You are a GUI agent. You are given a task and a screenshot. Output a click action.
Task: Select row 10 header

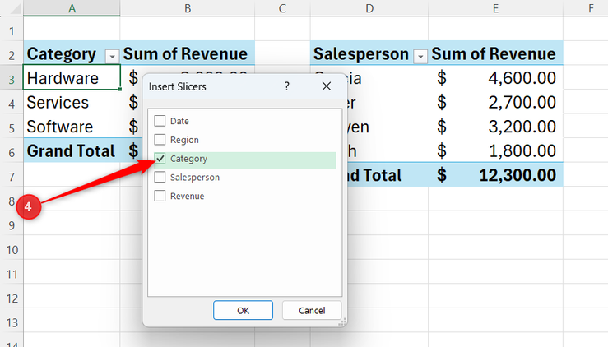[x=12, y=250]
